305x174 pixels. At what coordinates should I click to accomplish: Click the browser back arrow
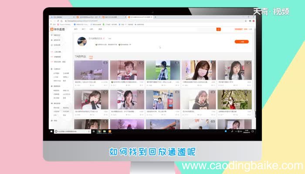(51, 21)
